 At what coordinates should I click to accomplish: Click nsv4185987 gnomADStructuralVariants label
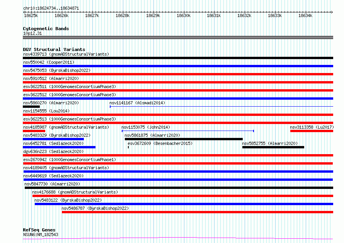tap(66, 127)
